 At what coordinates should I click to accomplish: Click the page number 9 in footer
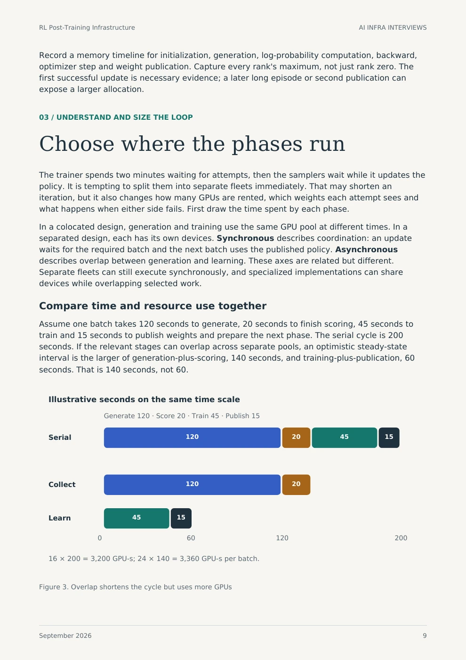[425, 635]
